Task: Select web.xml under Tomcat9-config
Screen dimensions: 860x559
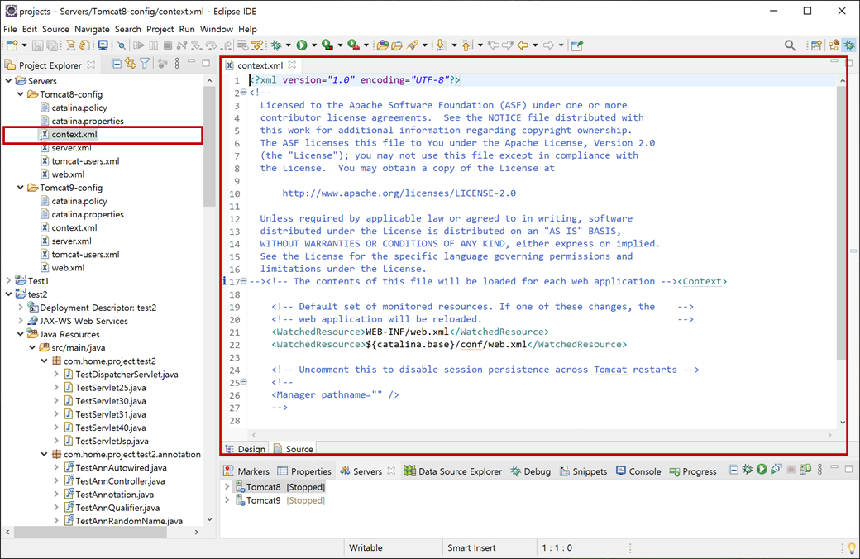Action: click(68, 268)
